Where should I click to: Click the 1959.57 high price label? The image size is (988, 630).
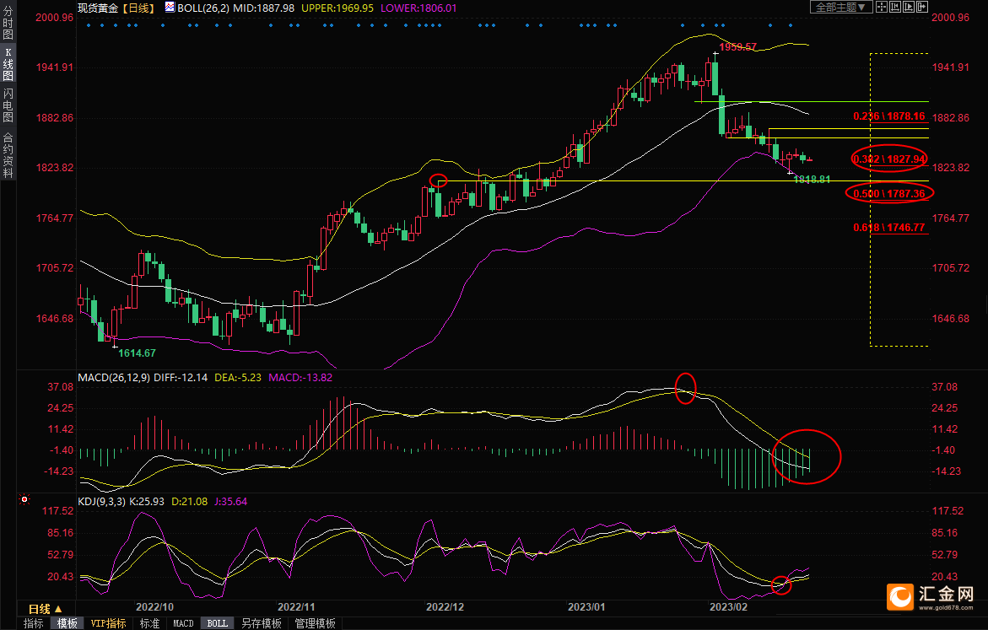point(737,46)
